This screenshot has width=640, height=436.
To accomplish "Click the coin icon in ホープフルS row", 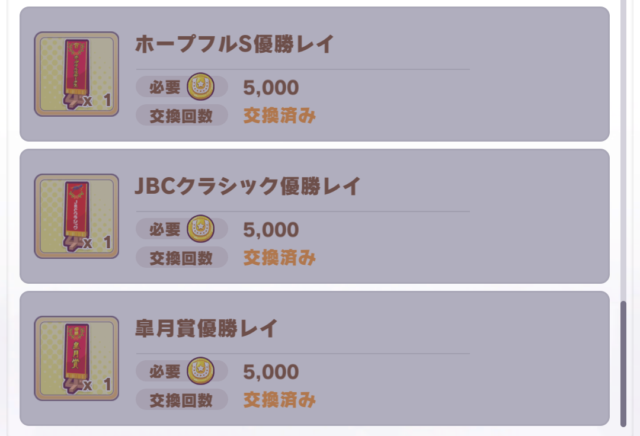I will (x=200, y=87).
